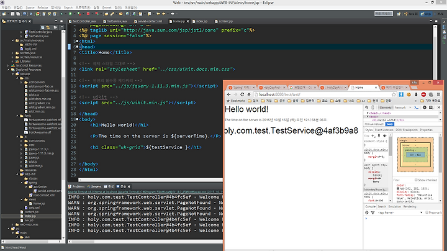Toggle DevTools device mode phone icon

[x=372, y=107]
